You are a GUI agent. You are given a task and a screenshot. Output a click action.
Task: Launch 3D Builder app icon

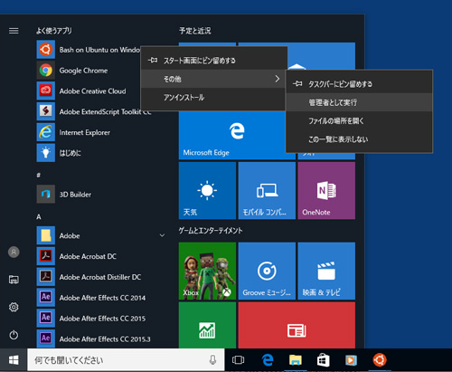(46, 194)
